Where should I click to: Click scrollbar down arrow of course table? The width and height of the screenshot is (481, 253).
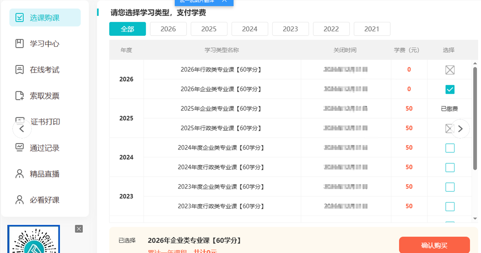[475, 219]
